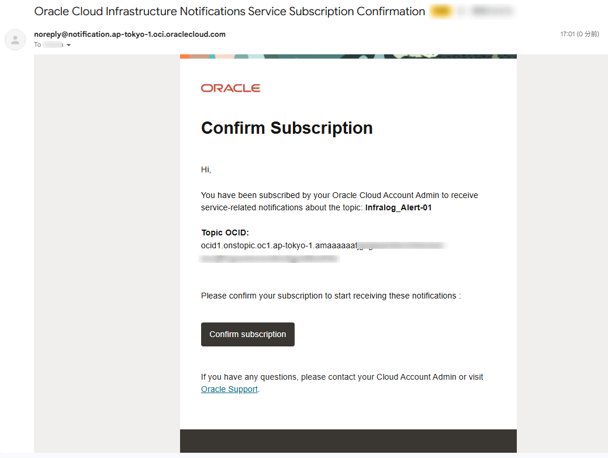The width and height of the screenshot is (608, 458).
Task: Click the Confirm Subscription heading
Action: pos(286,128)
